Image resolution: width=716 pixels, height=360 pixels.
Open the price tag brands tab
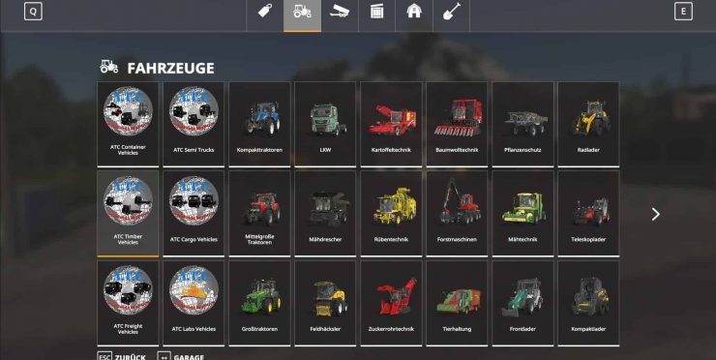pos(265,11)
